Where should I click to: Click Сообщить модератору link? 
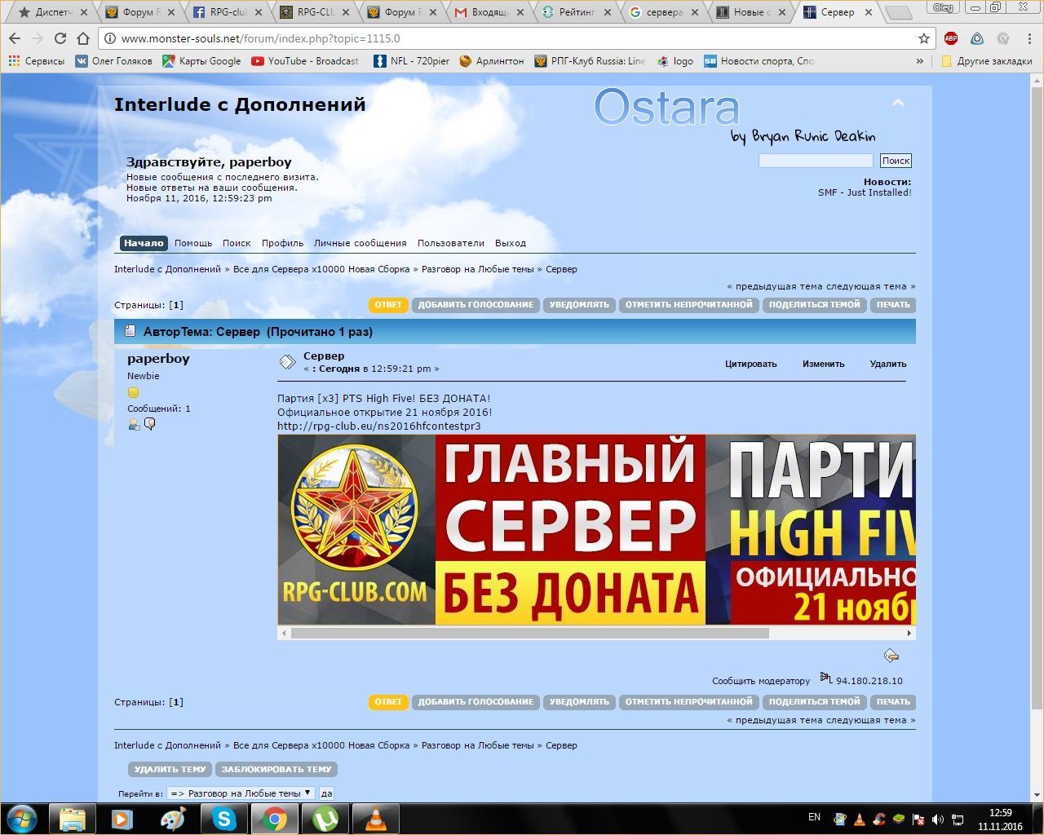click(761, 681)
